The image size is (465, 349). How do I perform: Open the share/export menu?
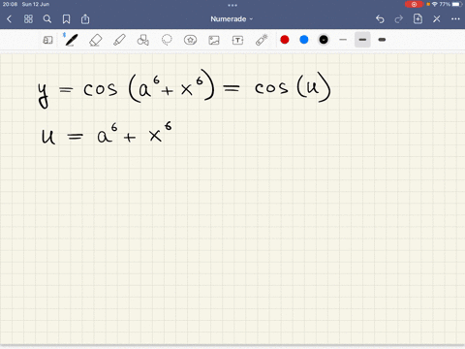click(85, 19)
